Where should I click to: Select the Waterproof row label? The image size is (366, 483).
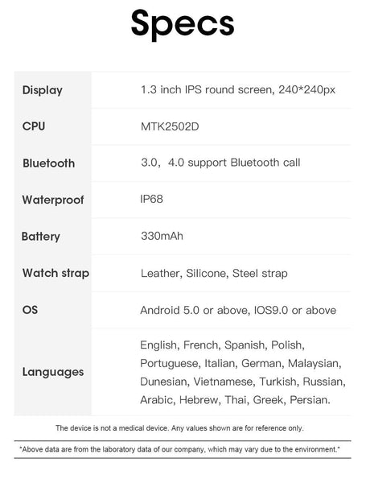tap(53, 200)
